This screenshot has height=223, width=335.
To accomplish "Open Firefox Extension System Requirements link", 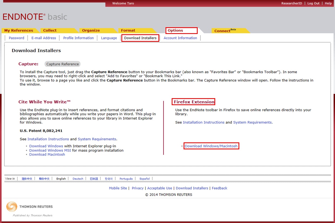I will pos(252,122).
